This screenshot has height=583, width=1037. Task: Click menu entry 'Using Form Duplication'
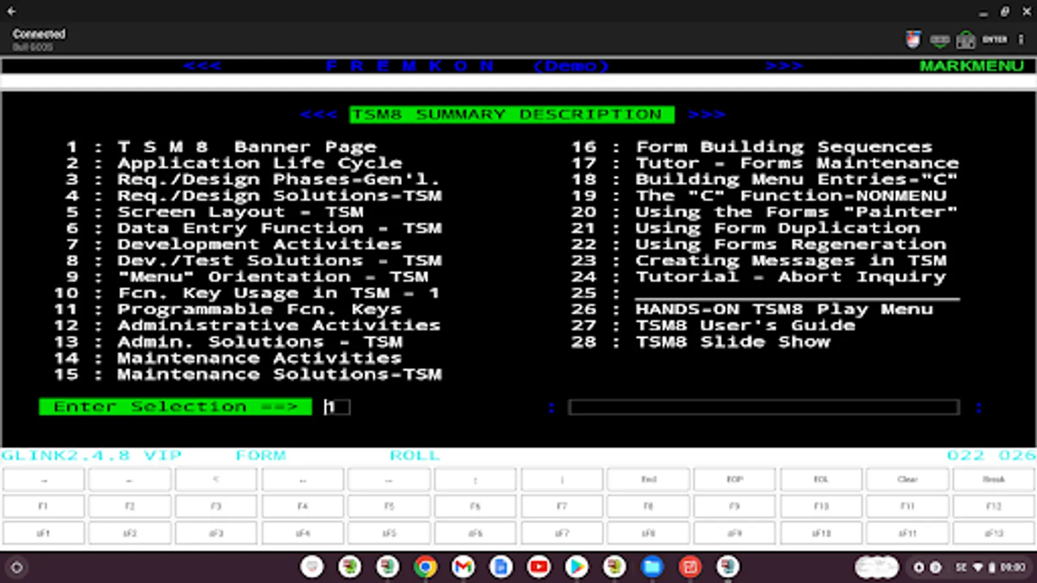click(777, 228)
